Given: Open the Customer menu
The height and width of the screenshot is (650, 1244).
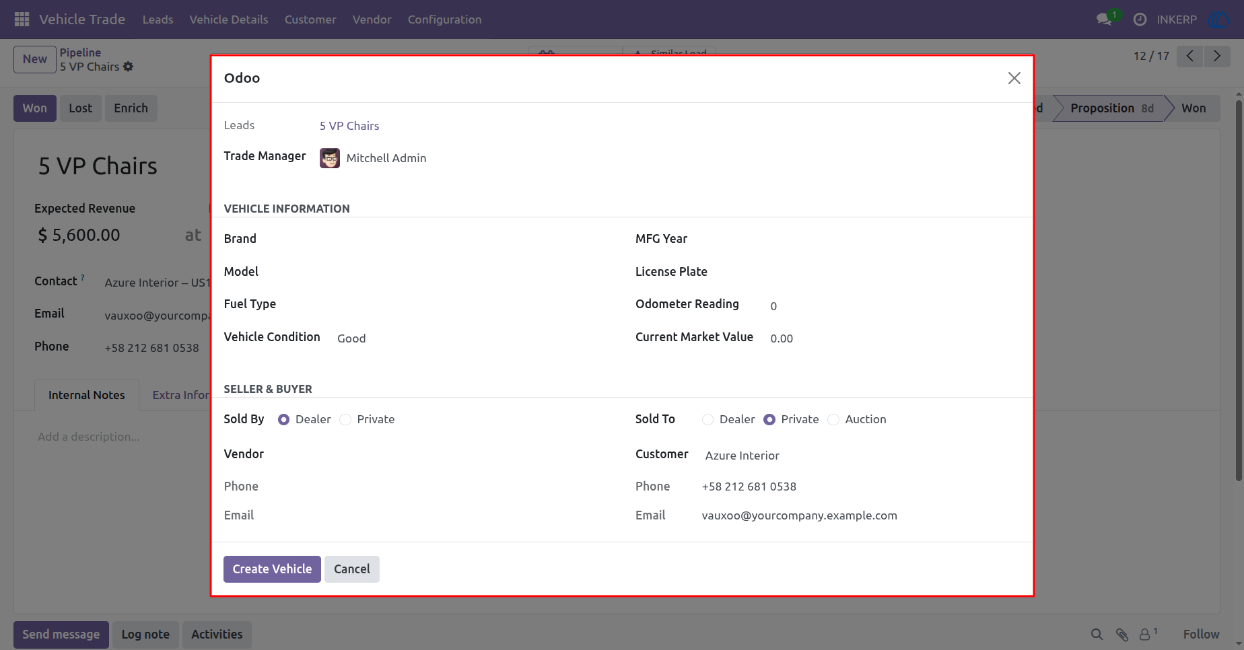Looking at the screenshot, I should [x=310, y=20].
